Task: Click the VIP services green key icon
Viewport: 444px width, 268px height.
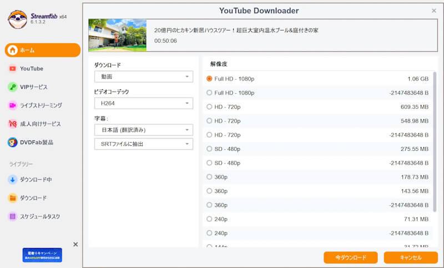Action: coord(12,87)
